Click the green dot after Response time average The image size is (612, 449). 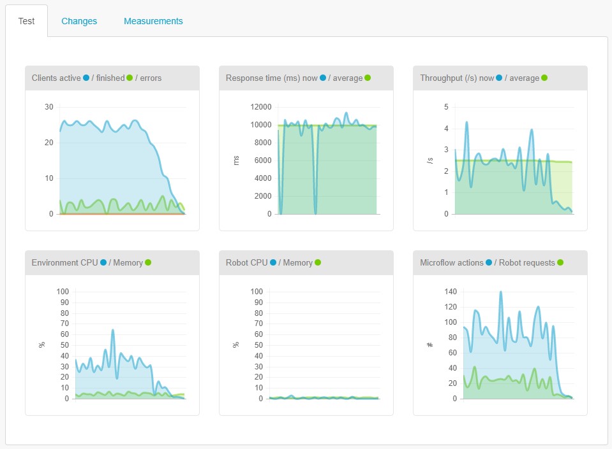(368, 78)
